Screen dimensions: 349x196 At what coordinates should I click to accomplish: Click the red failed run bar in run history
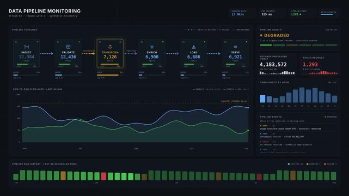[x=103, y=176]
